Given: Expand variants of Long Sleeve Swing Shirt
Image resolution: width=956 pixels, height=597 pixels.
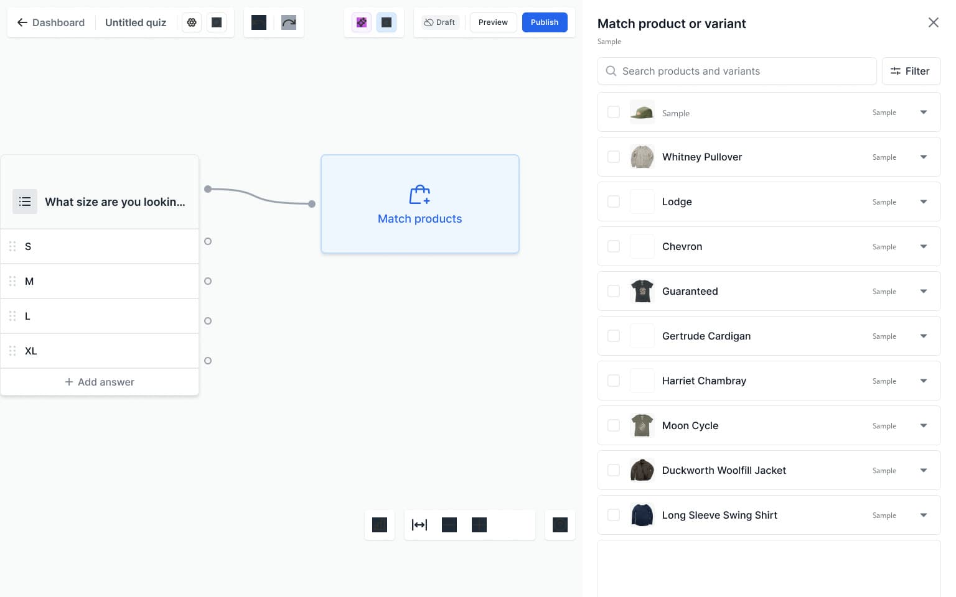Looking at the screenshot, I should coord(924,515).
